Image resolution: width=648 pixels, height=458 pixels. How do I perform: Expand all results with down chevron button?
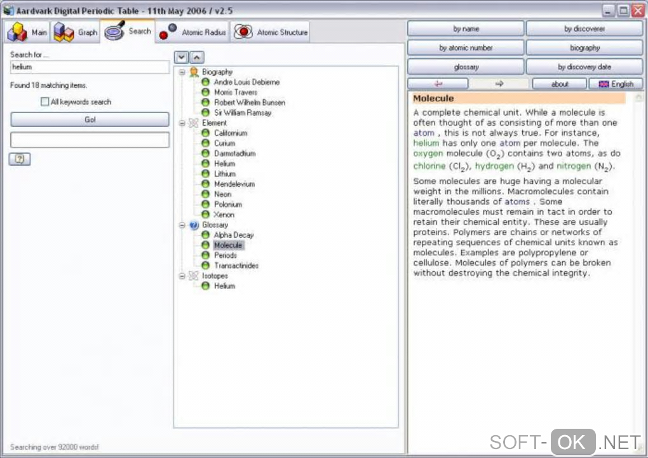(x=182, y=57)
